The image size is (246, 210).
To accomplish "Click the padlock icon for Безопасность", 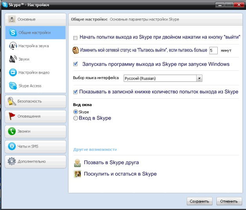I will pyautogui.click(x=12, y=101).
